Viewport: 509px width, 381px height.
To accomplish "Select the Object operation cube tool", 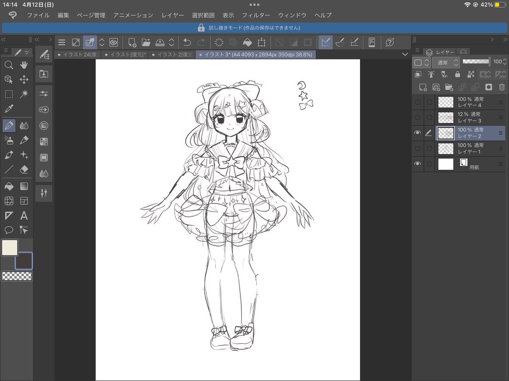I will click(9, 79).
